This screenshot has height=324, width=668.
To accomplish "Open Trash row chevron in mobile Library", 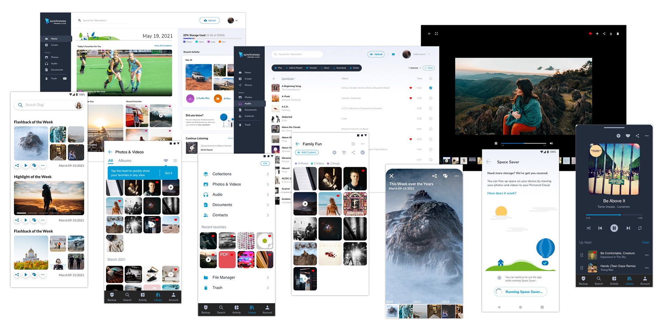I will [268, 288].
